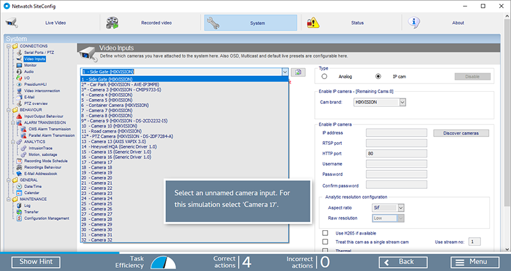Open Configuration Management in the tree
511x271 pixels.
click(46, 218)
